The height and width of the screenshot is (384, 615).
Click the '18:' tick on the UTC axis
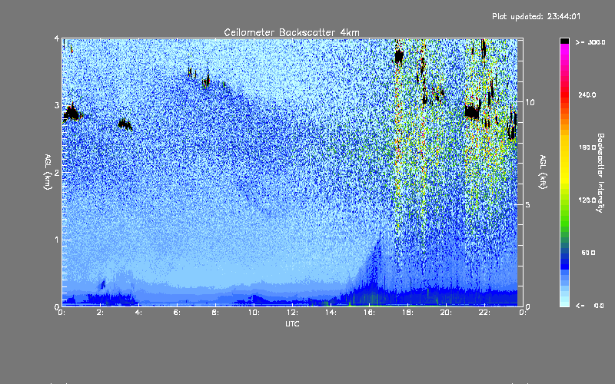407,313
